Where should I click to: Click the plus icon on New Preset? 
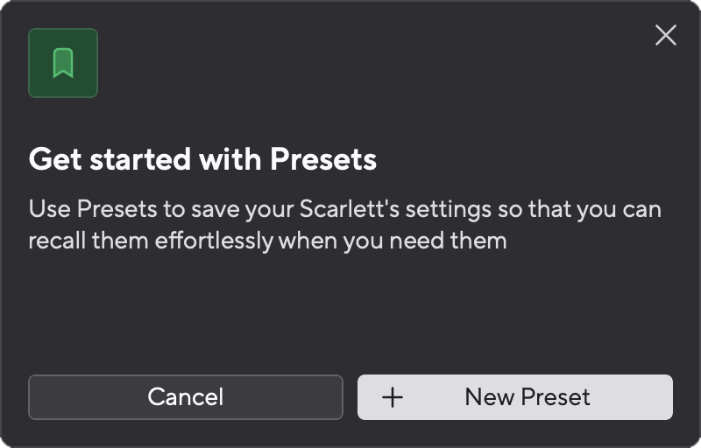[x=393, y=397]
